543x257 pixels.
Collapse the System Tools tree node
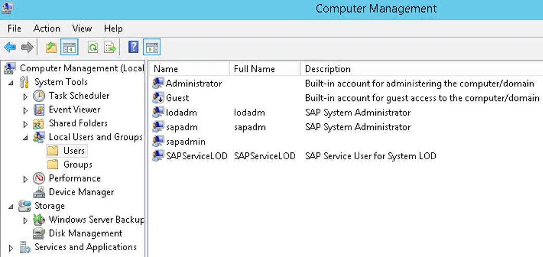(11, 82)
